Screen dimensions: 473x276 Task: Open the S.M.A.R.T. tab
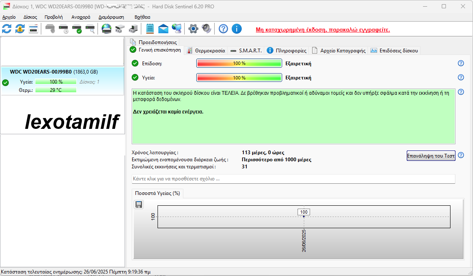click(246, 51)
